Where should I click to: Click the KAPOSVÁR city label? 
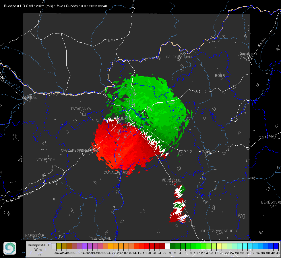[x=35, y=235]
